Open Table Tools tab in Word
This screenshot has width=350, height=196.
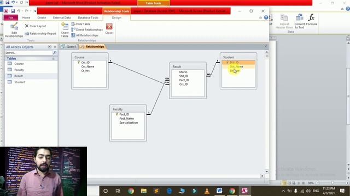(x=153, y=3)
